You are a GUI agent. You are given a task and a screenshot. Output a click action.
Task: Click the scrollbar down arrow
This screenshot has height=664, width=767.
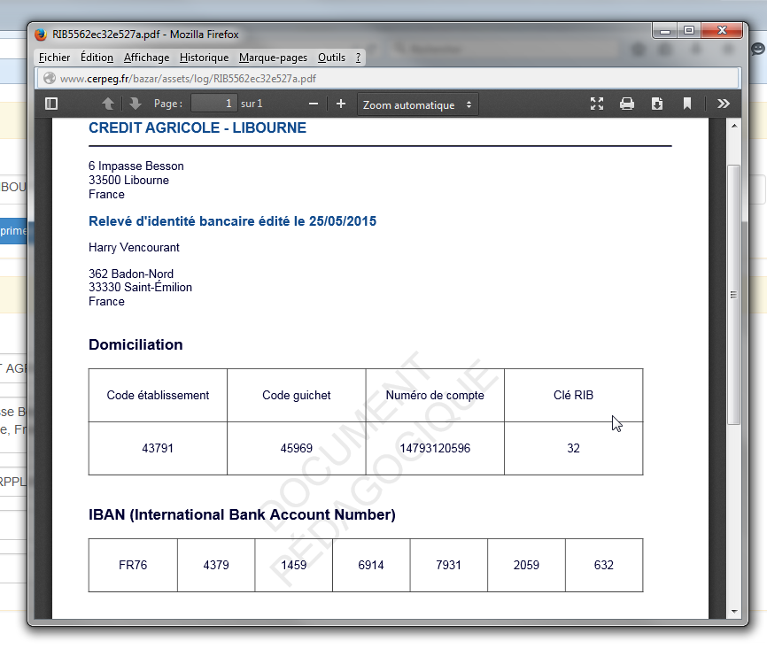pos(733,611)
